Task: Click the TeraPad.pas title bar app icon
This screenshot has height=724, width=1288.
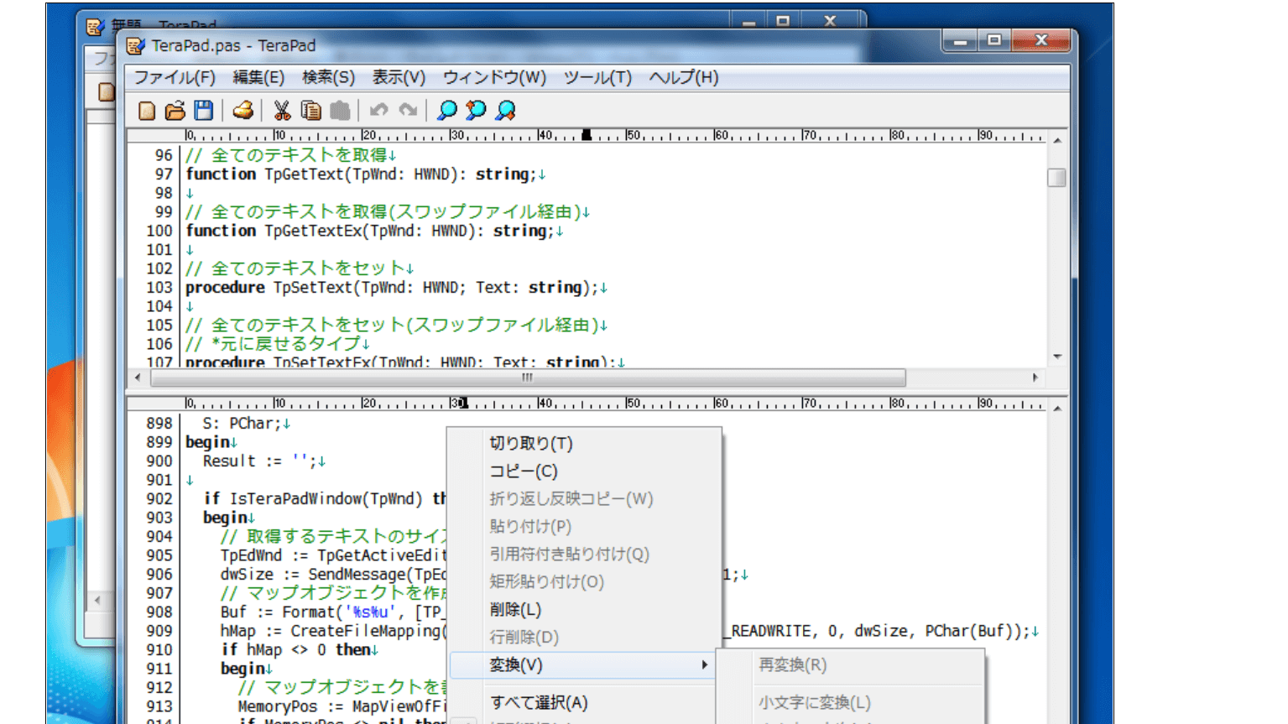Action: pyautogui.click(x=135, y=46)
